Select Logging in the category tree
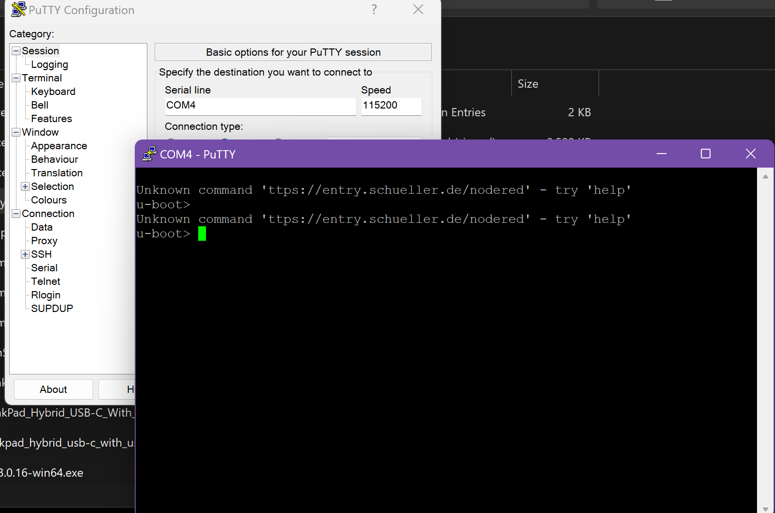 49,64
